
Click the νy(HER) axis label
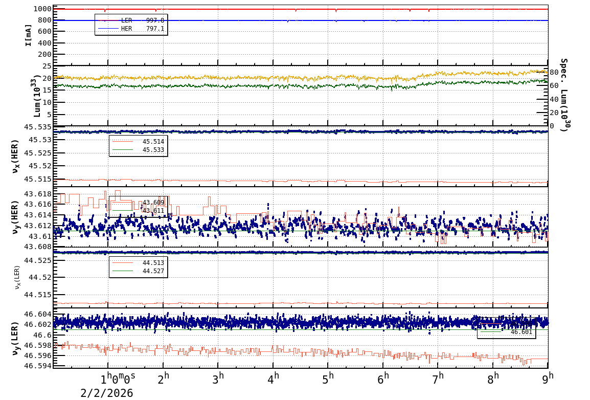click(x=15, y=217)
